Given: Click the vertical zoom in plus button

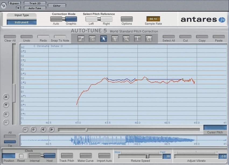Looking at the screenshot, I should tap(6, 114).
